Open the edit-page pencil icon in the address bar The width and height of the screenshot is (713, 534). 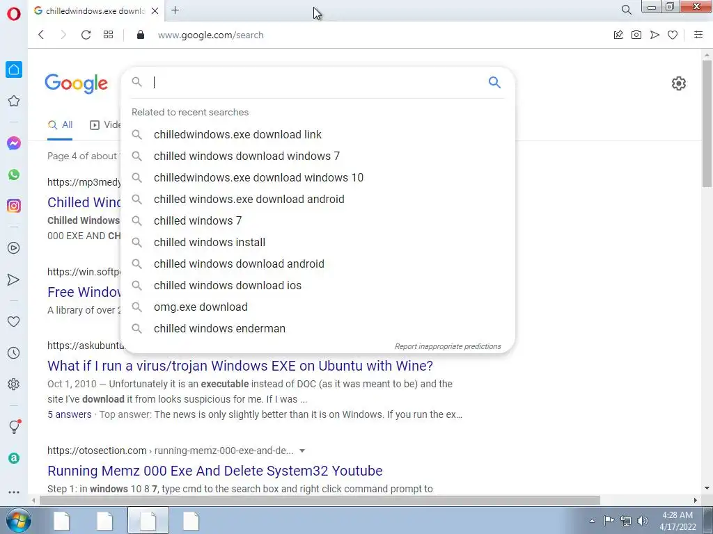(618, 35)
